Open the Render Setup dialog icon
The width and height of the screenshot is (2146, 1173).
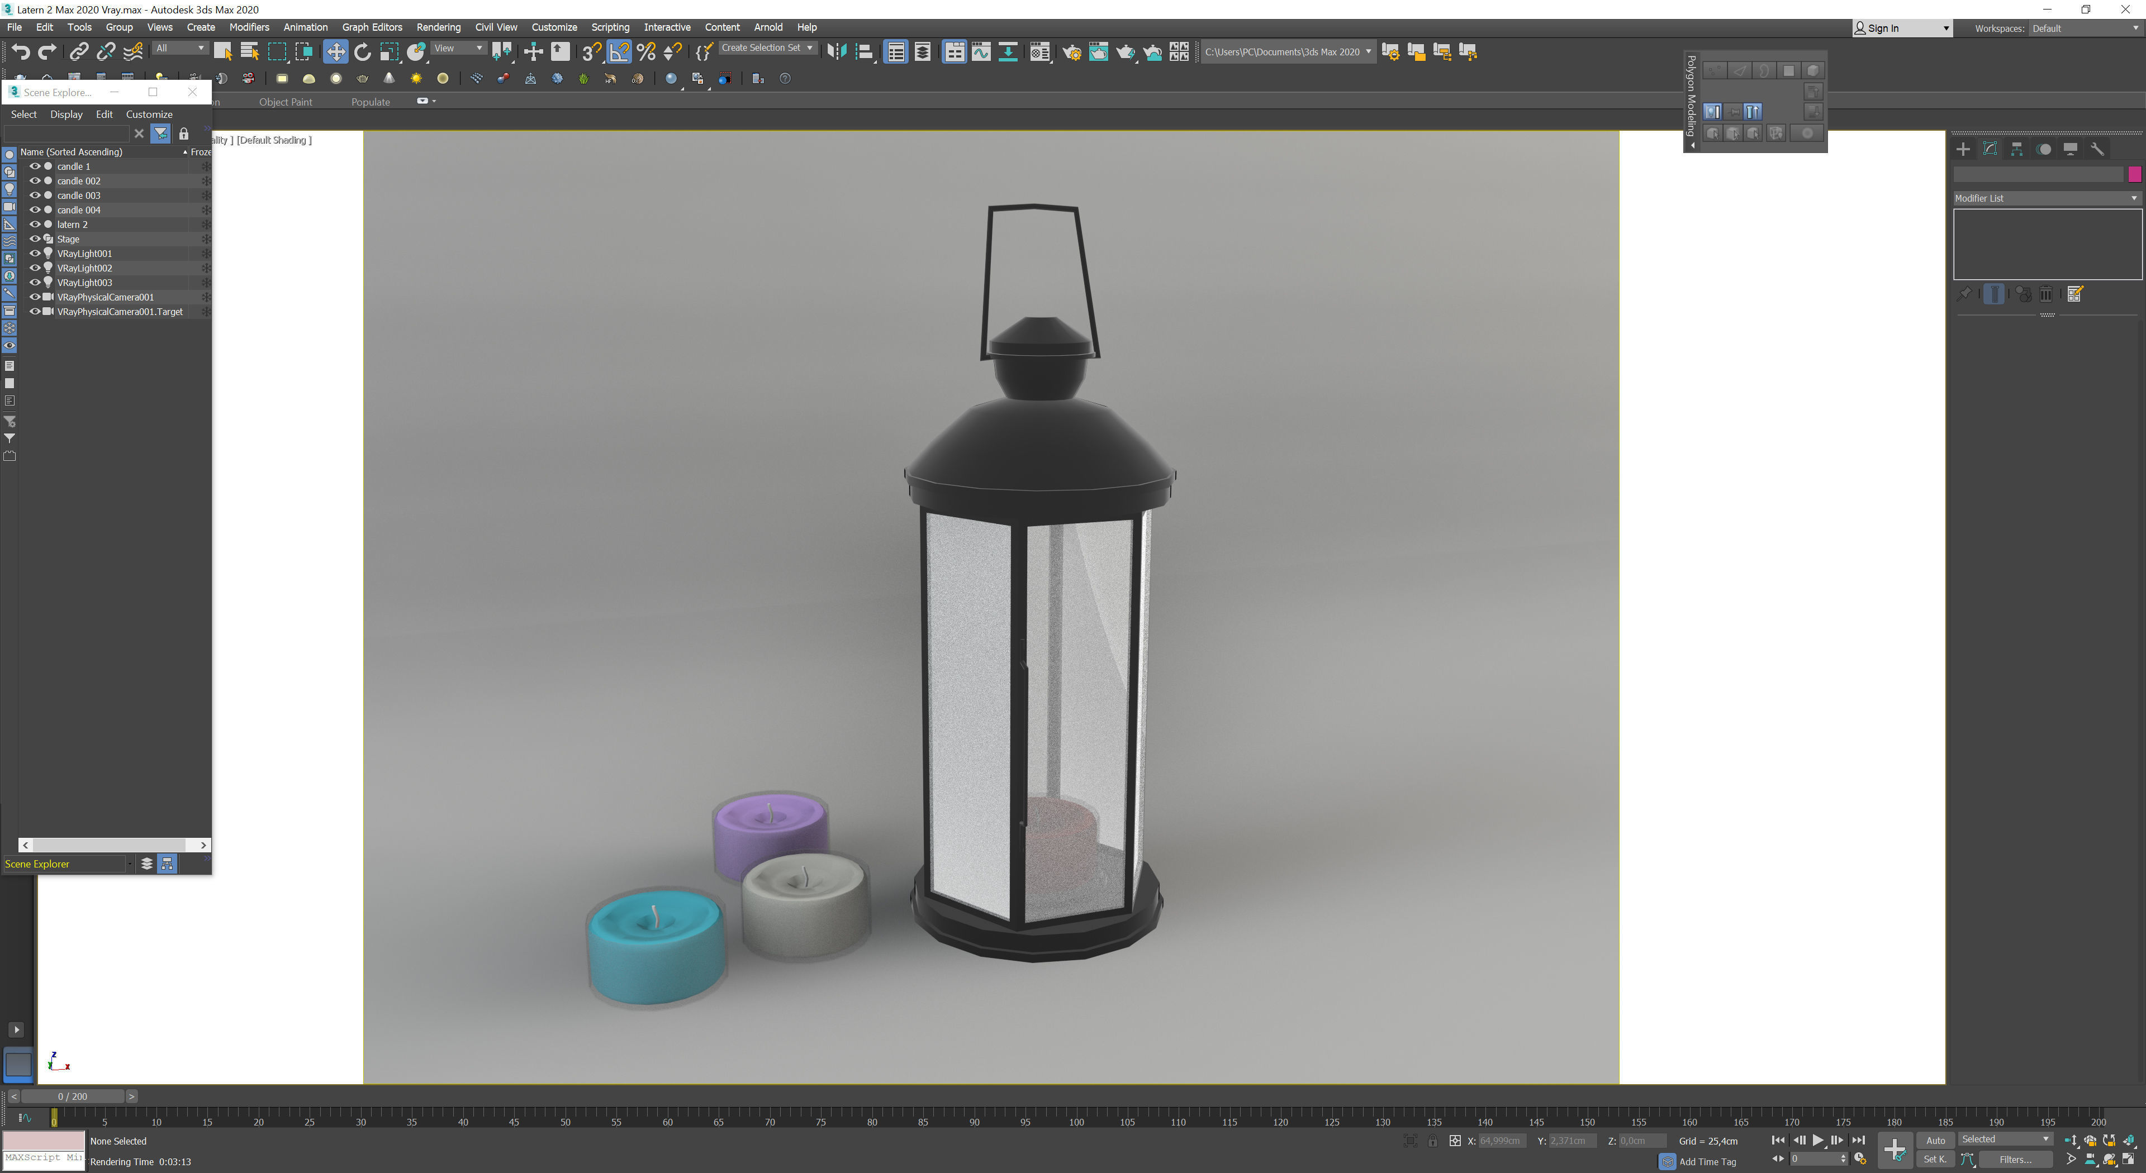[1073, 51]
